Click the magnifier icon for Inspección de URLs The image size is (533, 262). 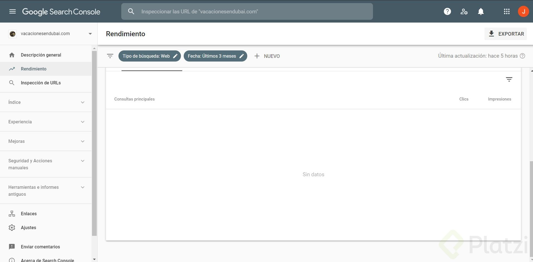pos(12,83)
